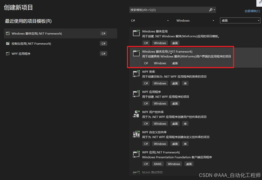Screen dimensions: 262x180
Task: Click C# tag under WPF 用户控件库
Action: 146,124
